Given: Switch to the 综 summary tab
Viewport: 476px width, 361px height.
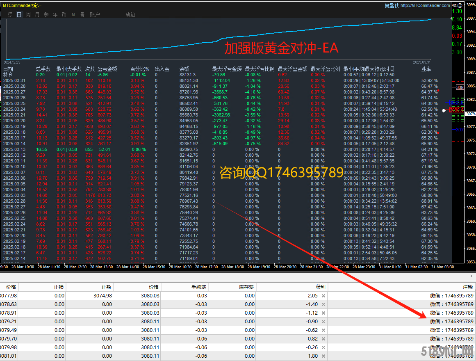Looking at the screenshot, I should click(x=10, y=14).
